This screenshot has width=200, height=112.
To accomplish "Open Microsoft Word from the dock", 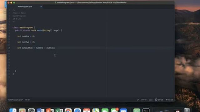I will 40,110.
